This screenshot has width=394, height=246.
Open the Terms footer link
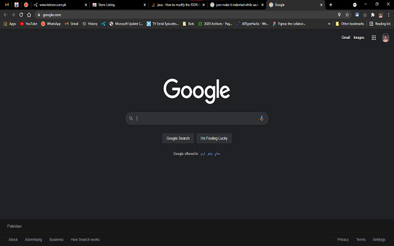[x=361, y=239]
